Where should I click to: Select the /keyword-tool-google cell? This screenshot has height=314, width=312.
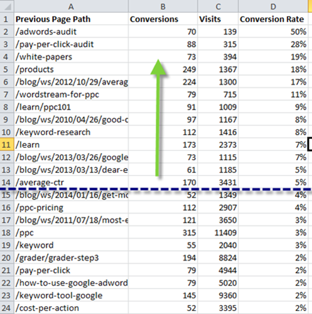(x=71, y=295)
